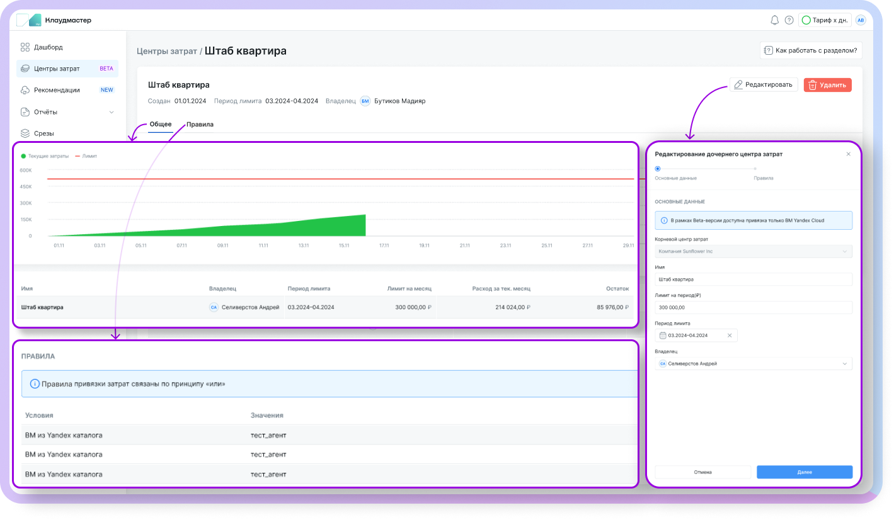The width and height of the screenshot is (894, 520).
Task: Click the AB user avatar
Action: coord(861,20)
